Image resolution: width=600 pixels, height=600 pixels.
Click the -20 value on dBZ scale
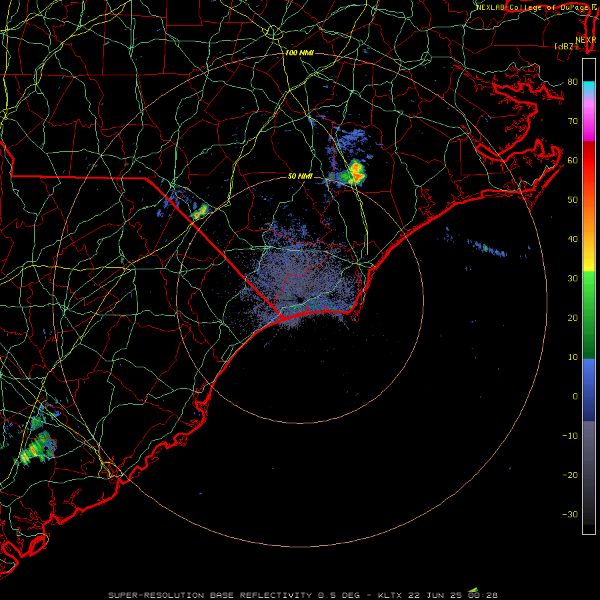570,475
